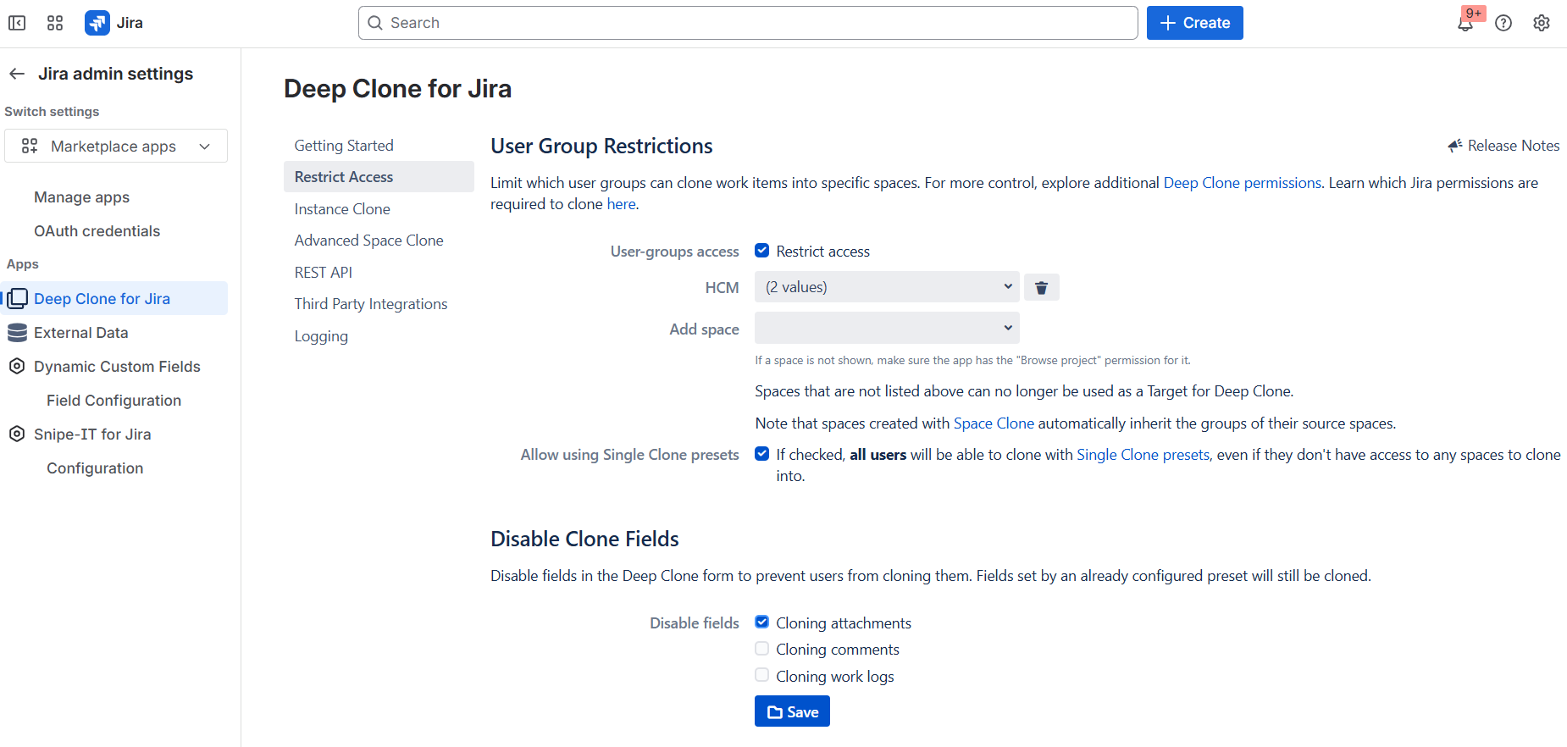The width and height of the screenshot is (1567, 747).
Task: Expand the Marketplace apps settings dropdown
Action: (x=116, y=146)
